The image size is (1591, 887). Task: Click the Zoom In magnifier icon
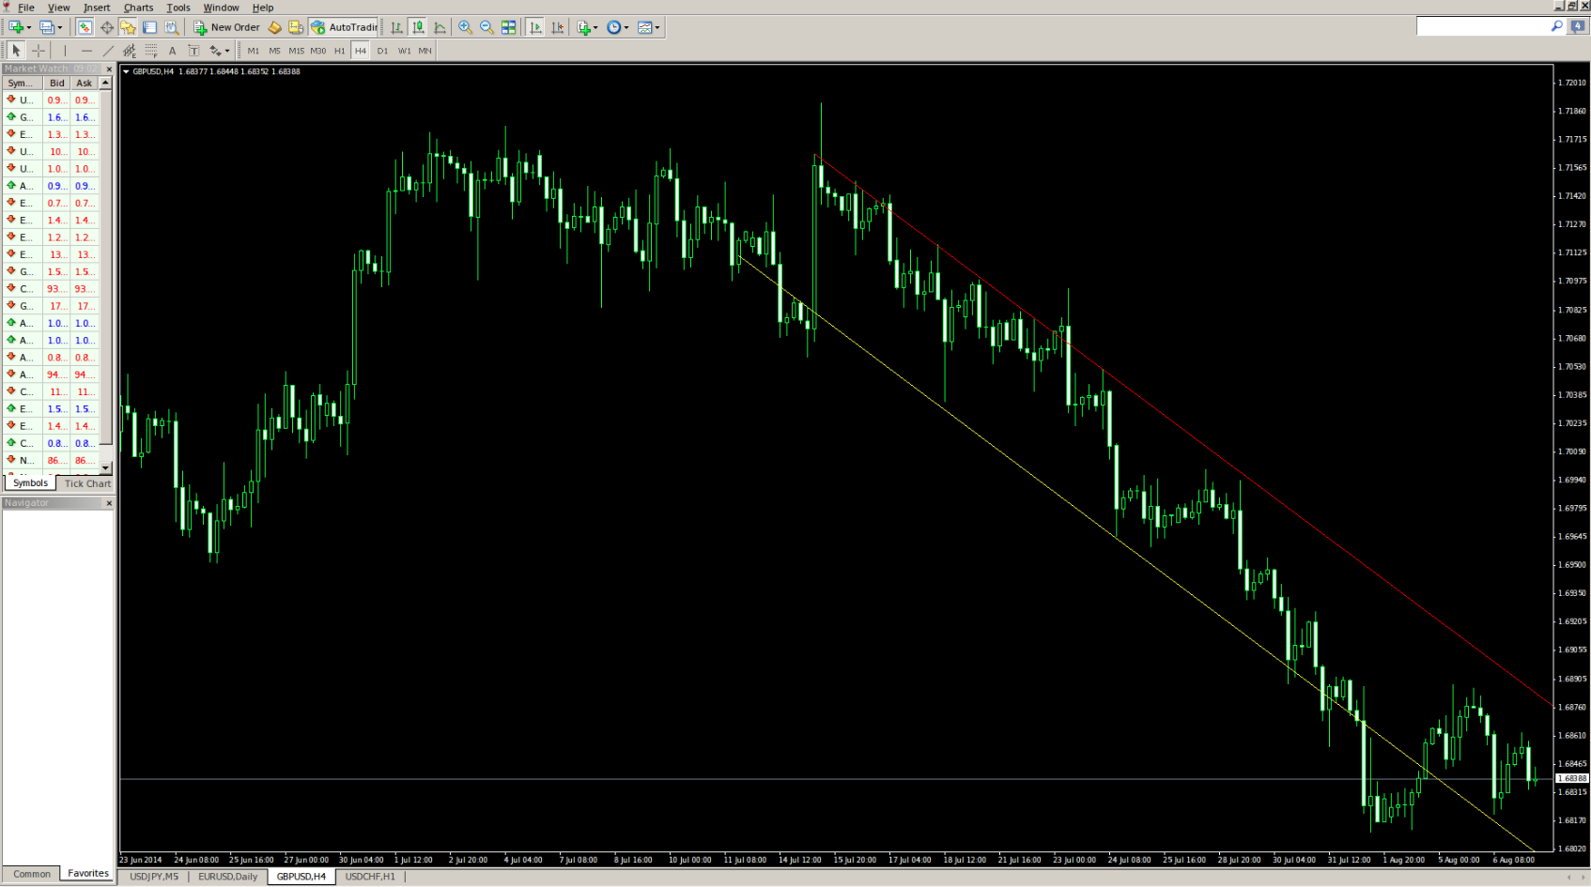pyautogui.click(x=465, y=27)
